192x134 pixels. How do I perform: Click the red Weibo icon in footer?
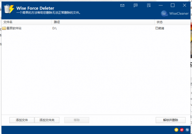pyautogui.click(x=182, y=130)
